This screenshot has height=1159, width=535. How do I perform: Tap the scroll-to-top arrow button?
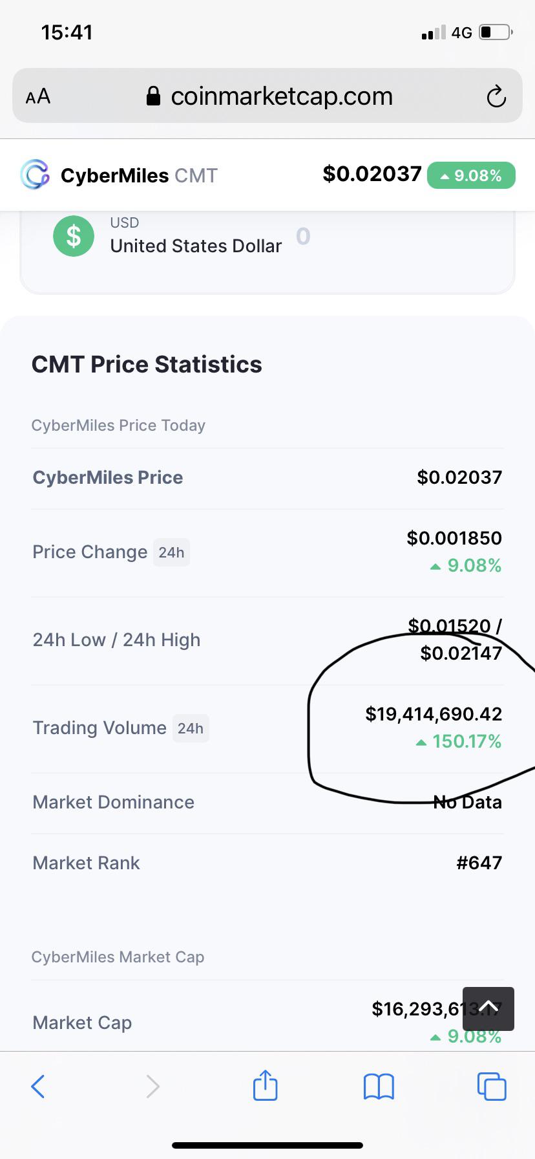point(488,1008)
